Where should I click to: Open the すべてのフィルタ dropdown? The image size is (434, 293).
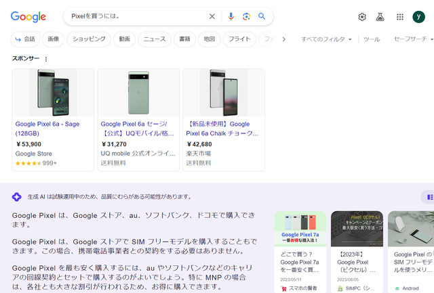(x=326, y=39)
